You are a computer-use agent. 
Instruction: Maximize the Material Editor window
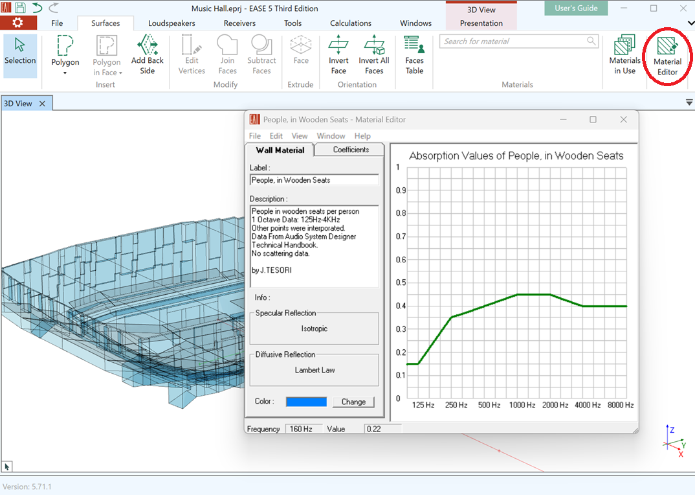click(593, 119)
